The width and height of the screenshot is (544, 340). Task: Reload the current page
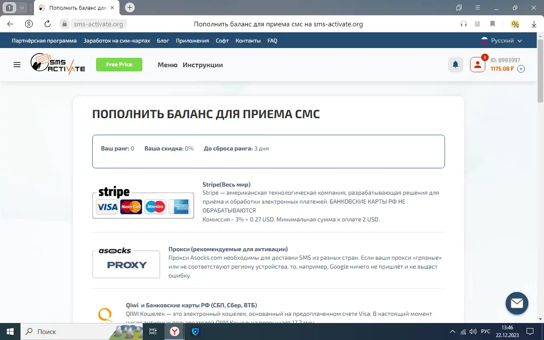coord(48,24)
